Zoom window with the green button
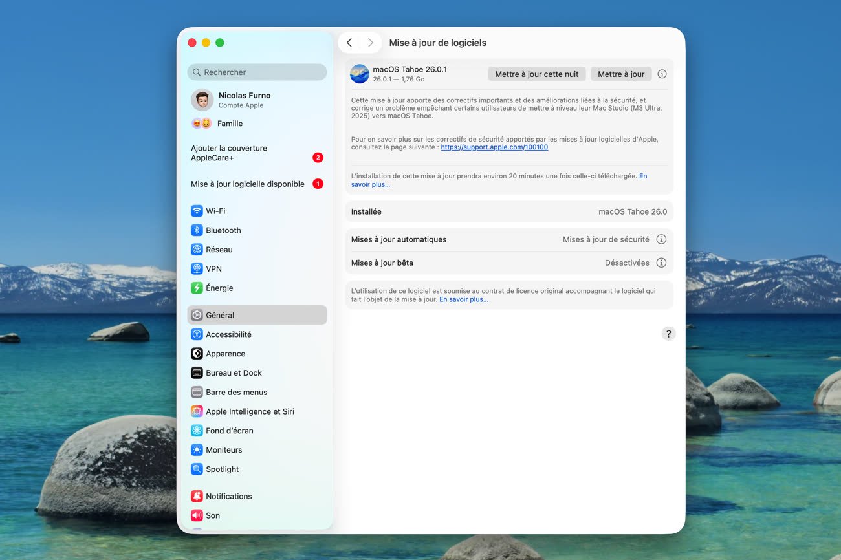The image size is (841, 560). (x=220, y=43)
